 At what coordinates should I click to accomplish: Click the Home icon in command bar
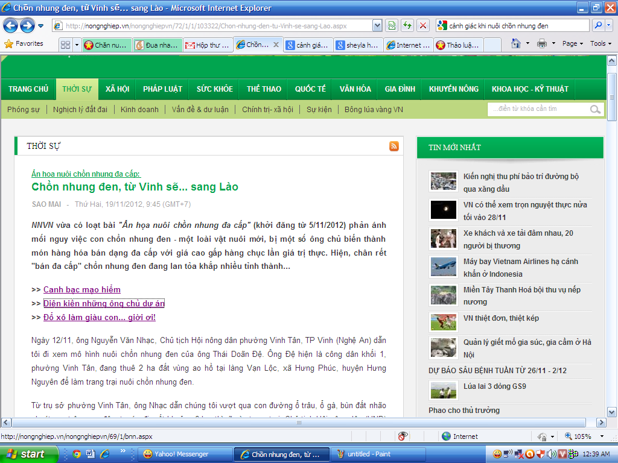click(516, 44)
